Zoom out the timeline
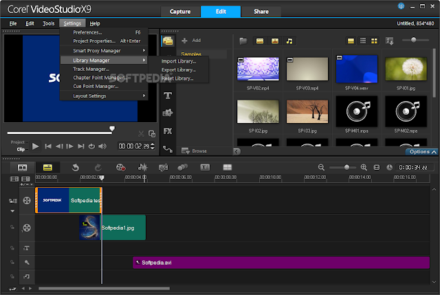This screenshot has width=440, height=295. click(321, 168)
